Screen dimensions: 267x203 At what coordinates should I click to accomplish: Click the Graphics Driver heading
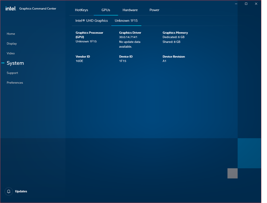130,33
